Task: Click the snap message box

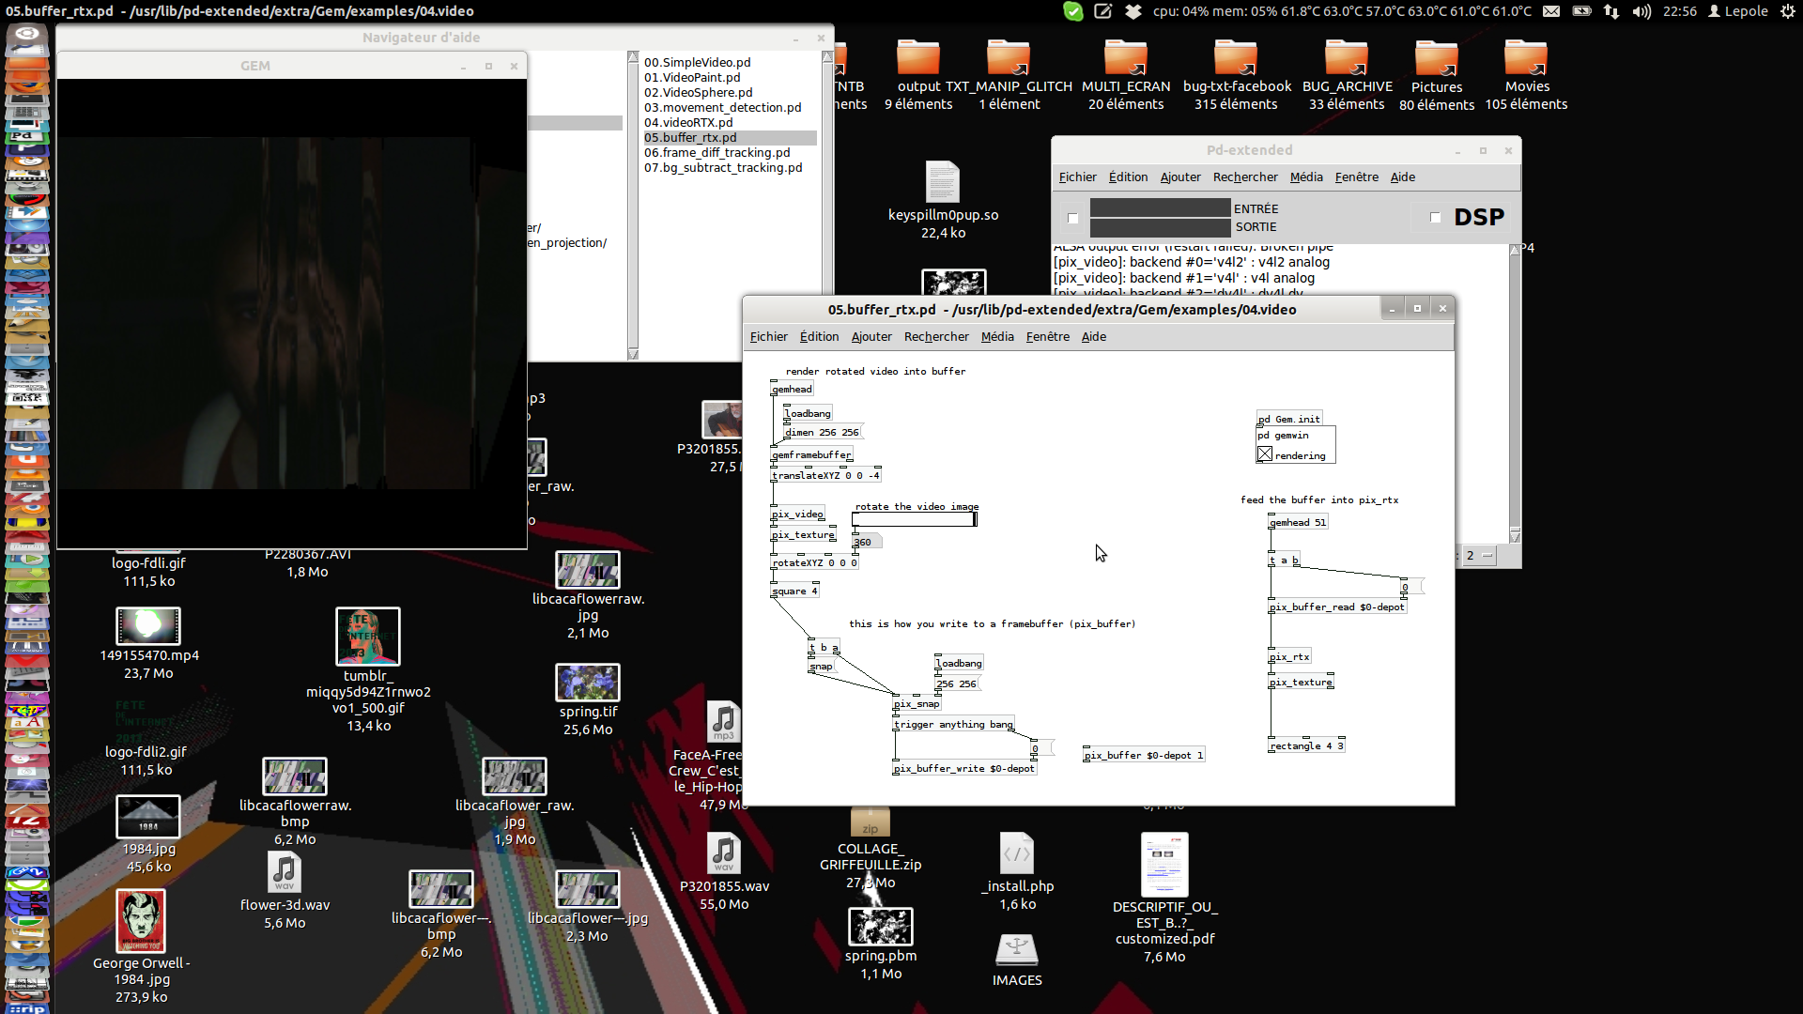Action: point(821,667)
